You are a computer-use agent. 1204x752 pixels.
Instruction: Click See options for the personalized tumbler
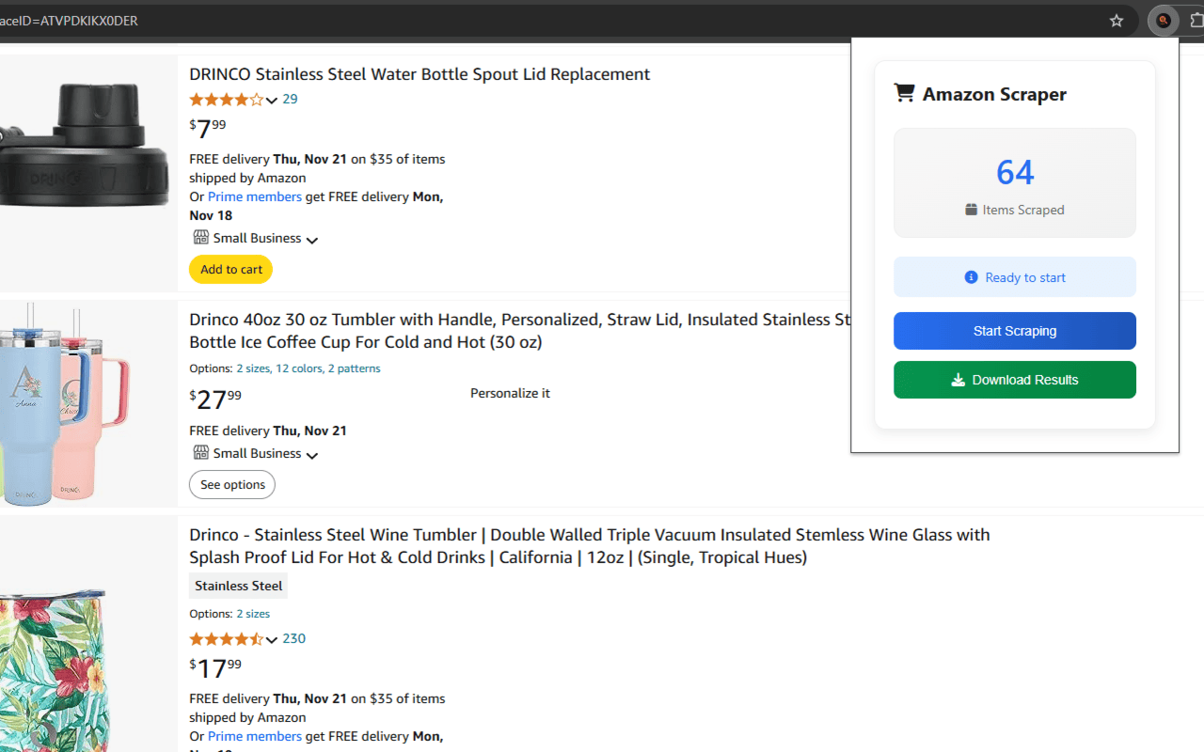pyautogui.click(x=231, y=484)
